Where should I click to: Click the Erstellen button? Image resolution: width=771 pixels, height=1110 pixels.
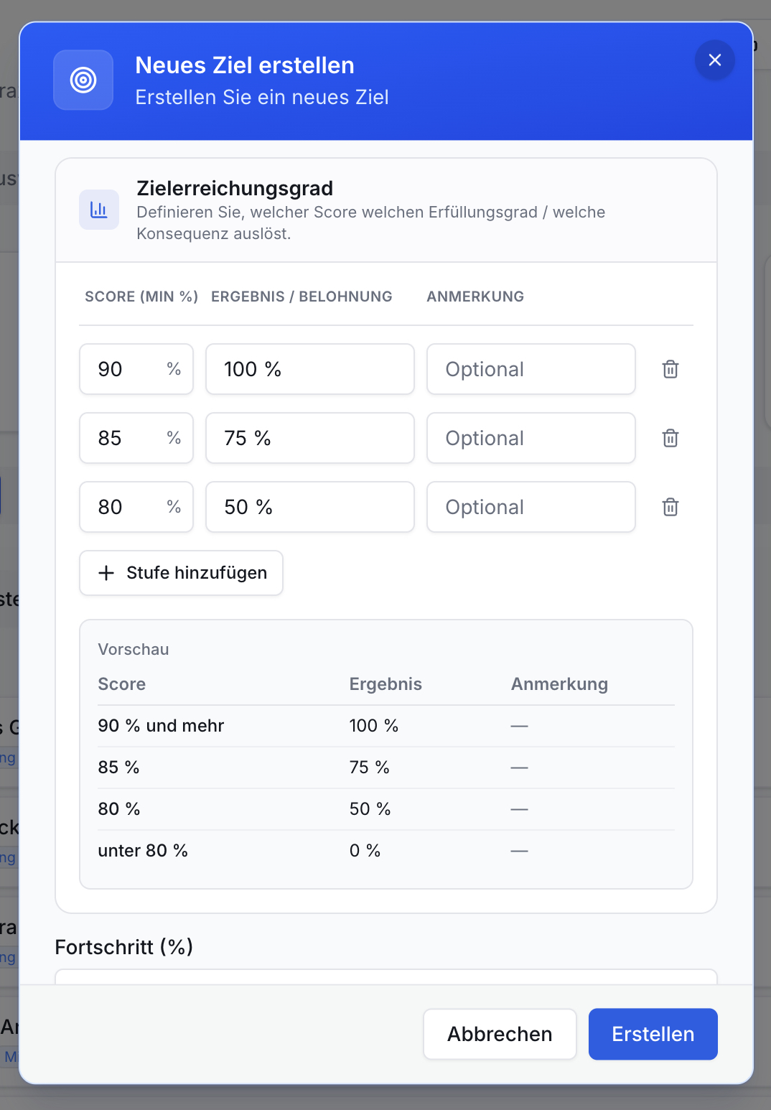tap(653, 1034)
